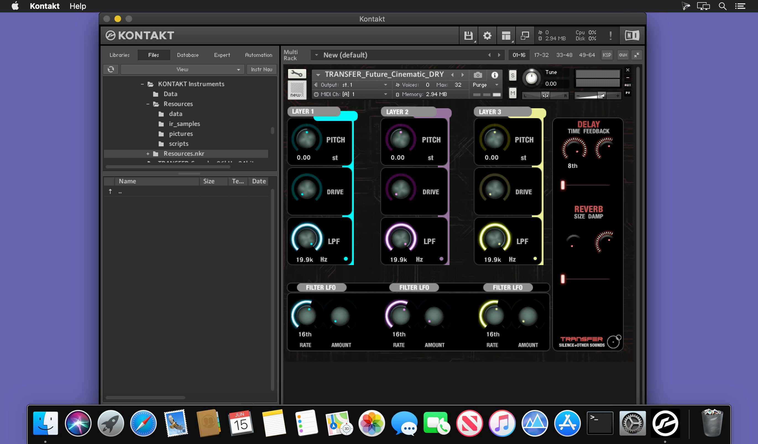Image resolution: width=758 pixels, height=444 pixels.
Task: Show rack page 17-32
Action: [541, 55]
